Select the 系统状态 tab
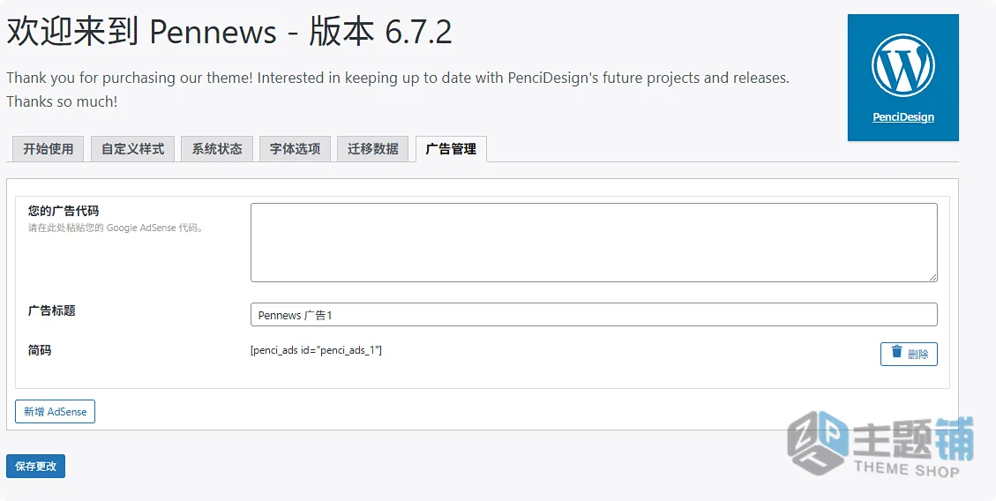996x501 pixels. pos(217,149)
